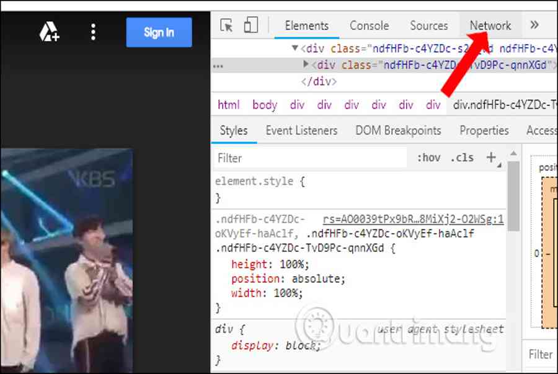The image size is (558, 374).
Task: Activate the inspect element picker tool
Action: point(227,25)
